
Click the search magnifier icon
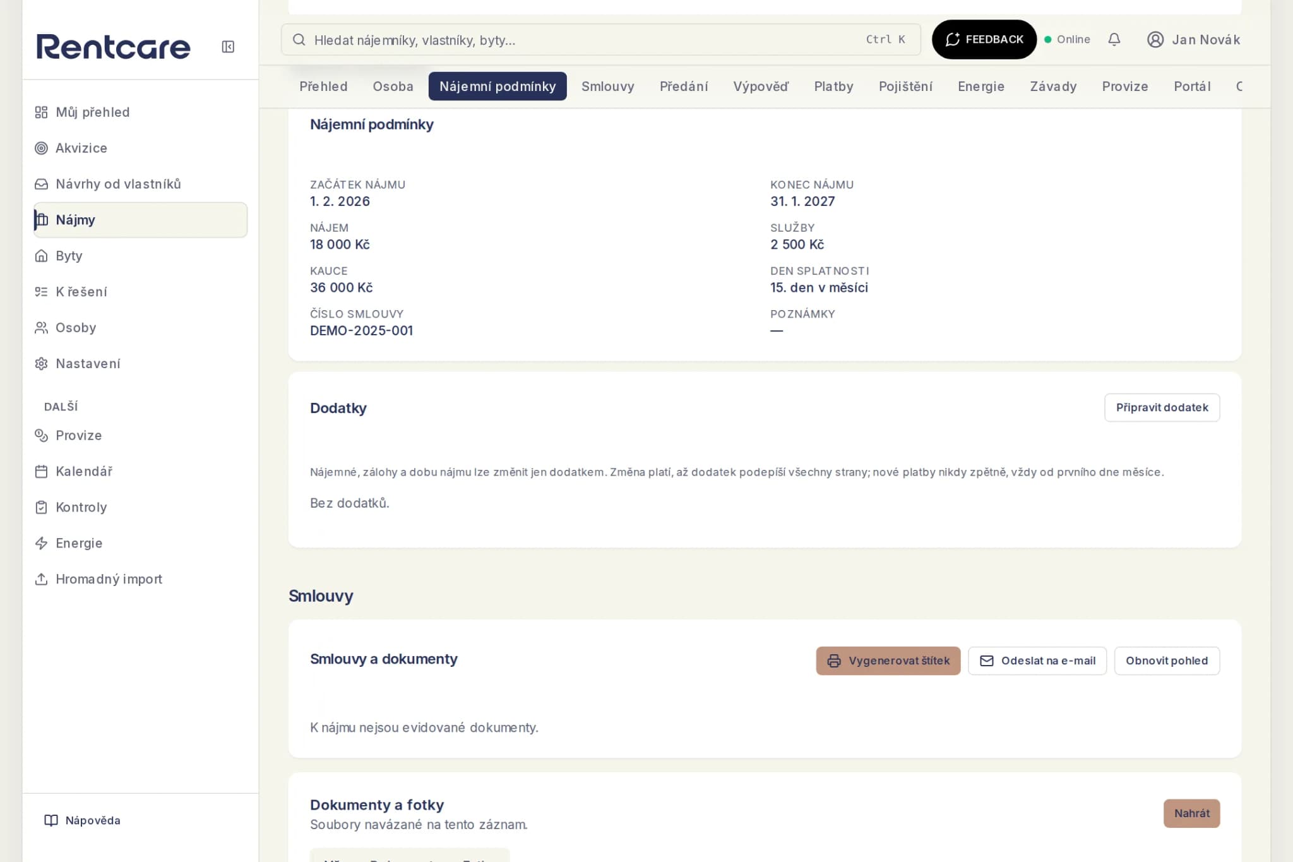coord(299,40)
